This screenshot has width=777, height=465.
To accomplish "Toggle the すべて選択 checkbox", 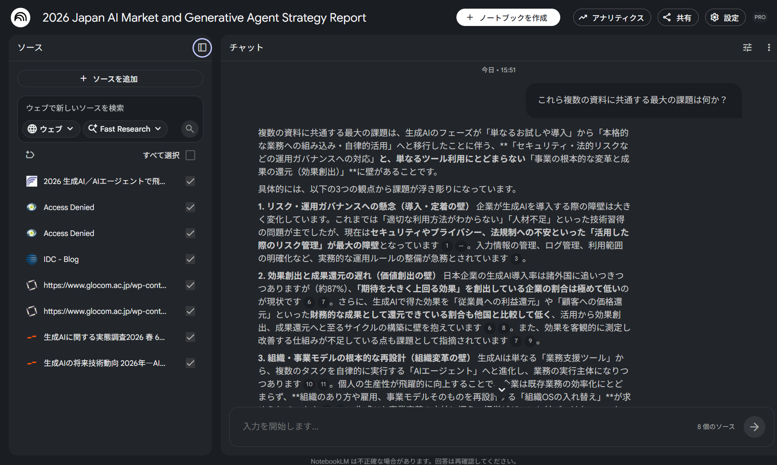I will [x=190, y=155].
